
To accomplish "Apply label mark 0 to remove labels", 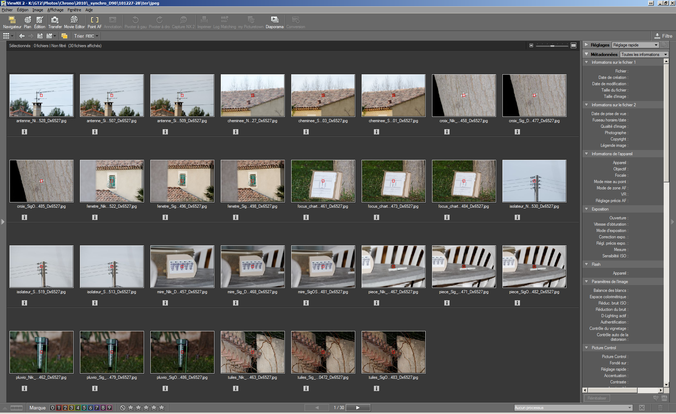I will pyautogui.click(x=52, y=408).
